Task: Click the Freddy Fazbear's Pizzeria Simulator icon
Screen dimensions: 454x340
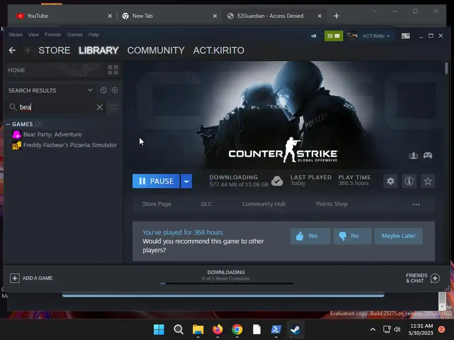Action: pyautogui.click(x=17, y=145)
